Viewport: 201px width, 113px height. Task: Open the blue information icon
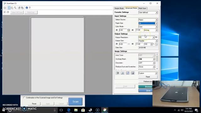pyautogui.click(x=27, y=8)
